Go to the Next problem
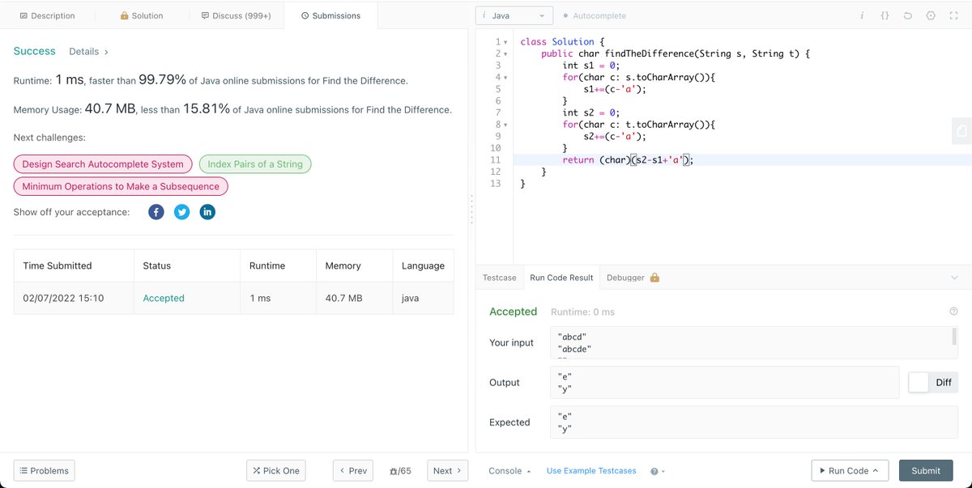This screenshot has width=972, height=488. (x=447, y=470)
